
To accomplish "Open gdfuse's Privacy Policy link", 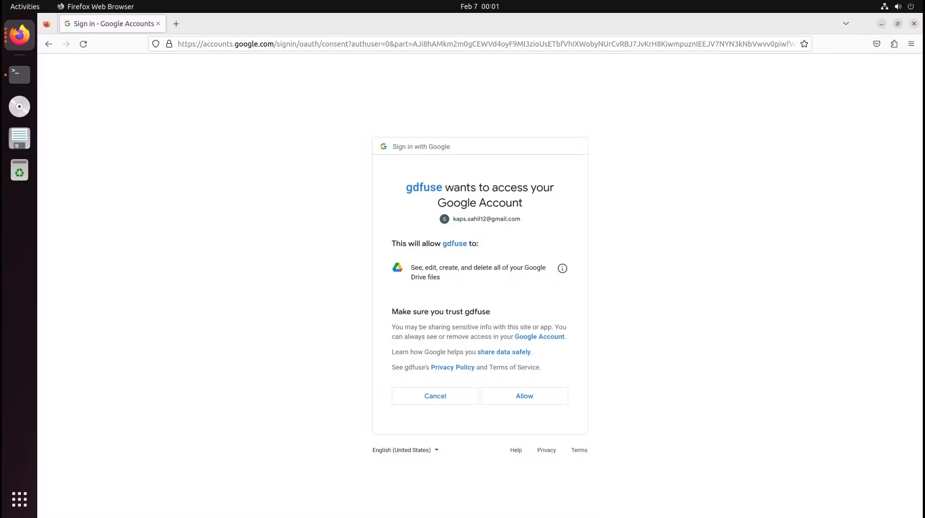I will point(452,367).
